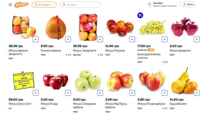Open the Яблуко, Закарпаття product photo

coord(88,27)
